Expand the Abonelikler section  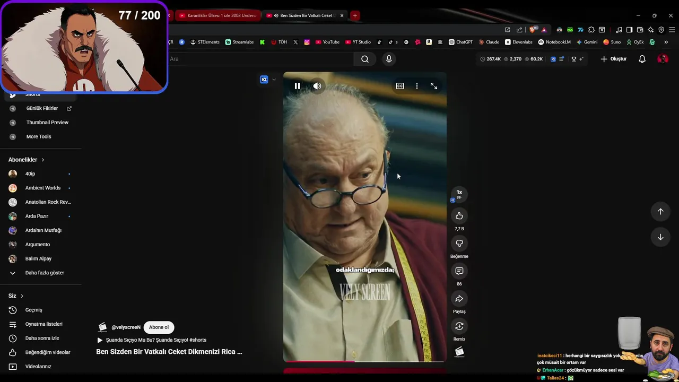coord(27,160)
